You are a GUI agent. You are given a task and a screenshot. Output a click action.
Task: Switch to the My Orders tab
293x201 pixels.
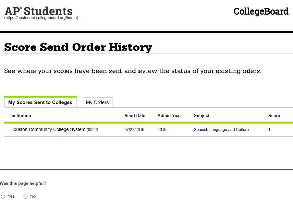click(97, 102)
